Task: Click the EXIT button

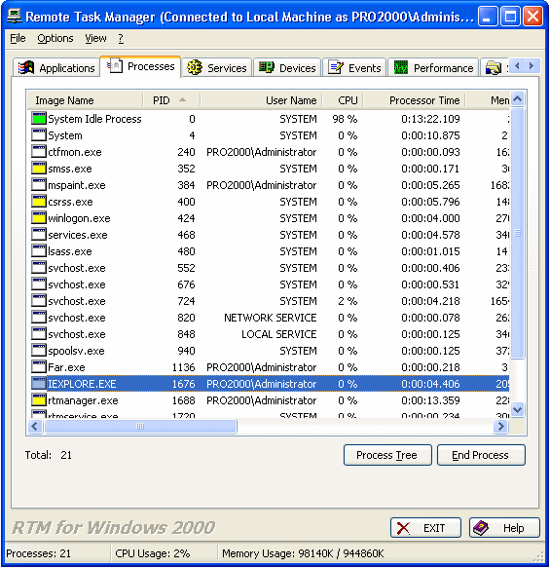Action: tap(425, 528)
